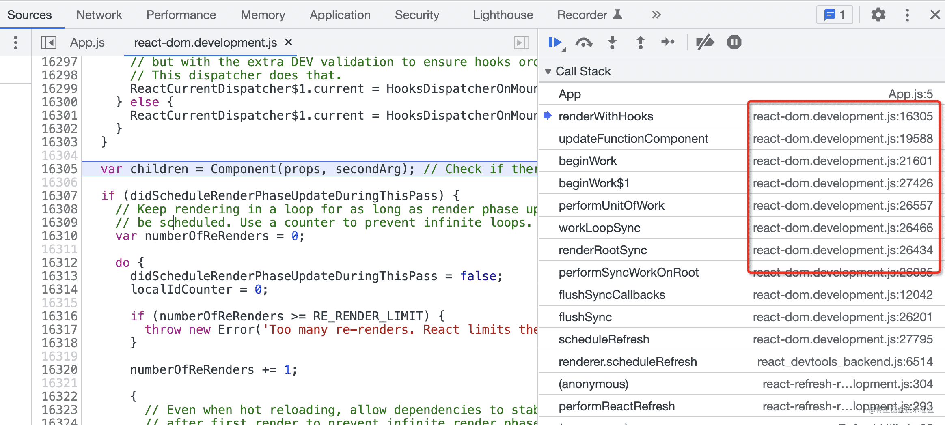Step over next function call
This screenshot has height=425, width=945.
tap(584, 43)
